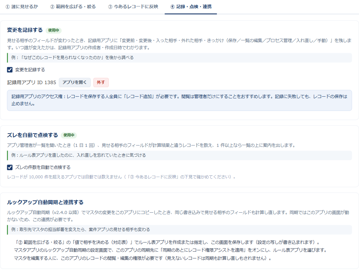Click the step text starting マスタを編集する人に

click(x=143, y=258)
